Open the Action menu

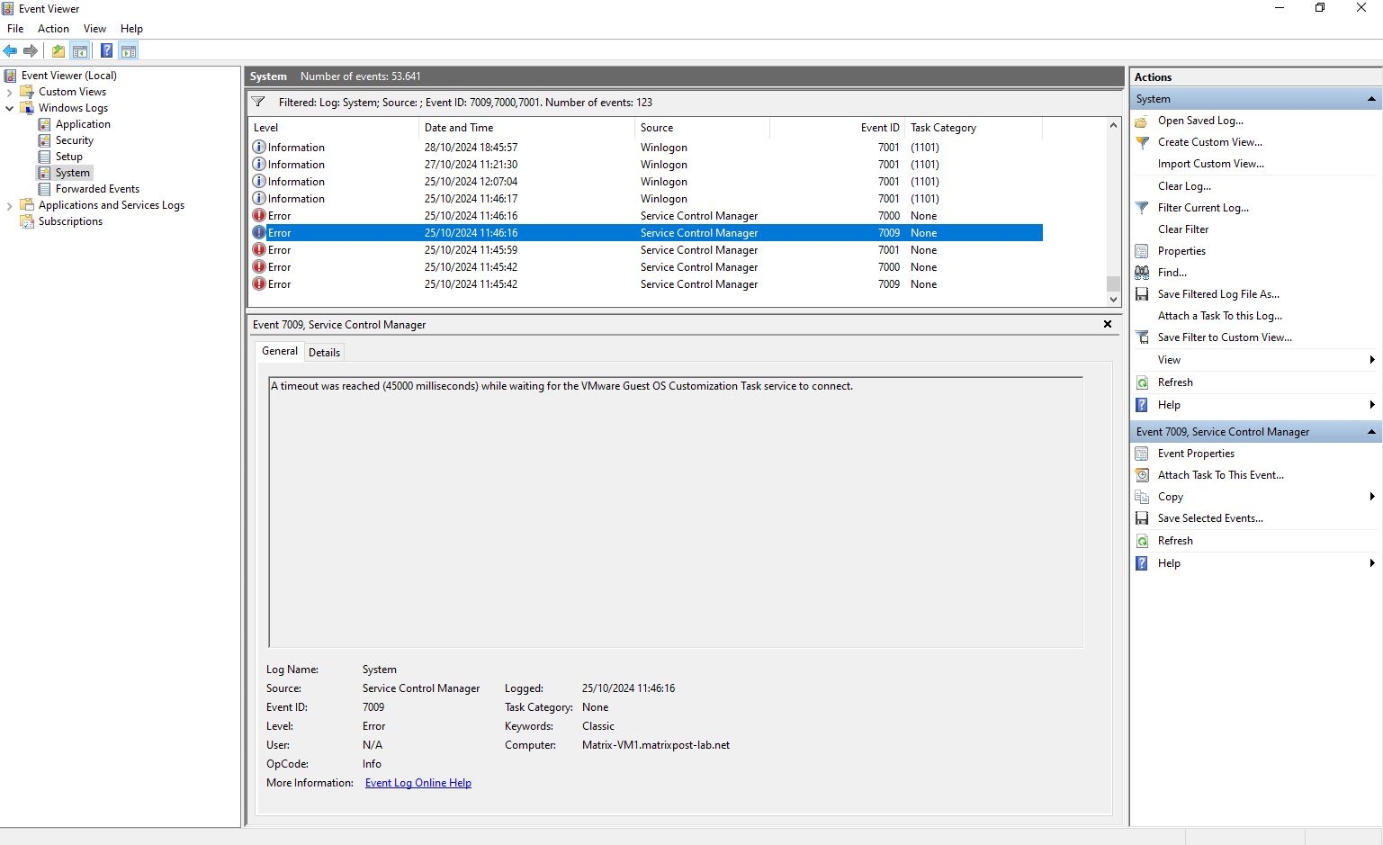[53, 29]
